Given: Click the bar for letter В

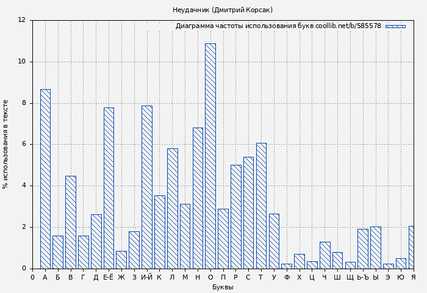Looking at the screenshot, I should (71, 222).
